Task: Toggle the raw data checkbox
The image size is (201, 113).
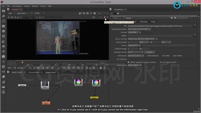Action: (x=161, y=56)
